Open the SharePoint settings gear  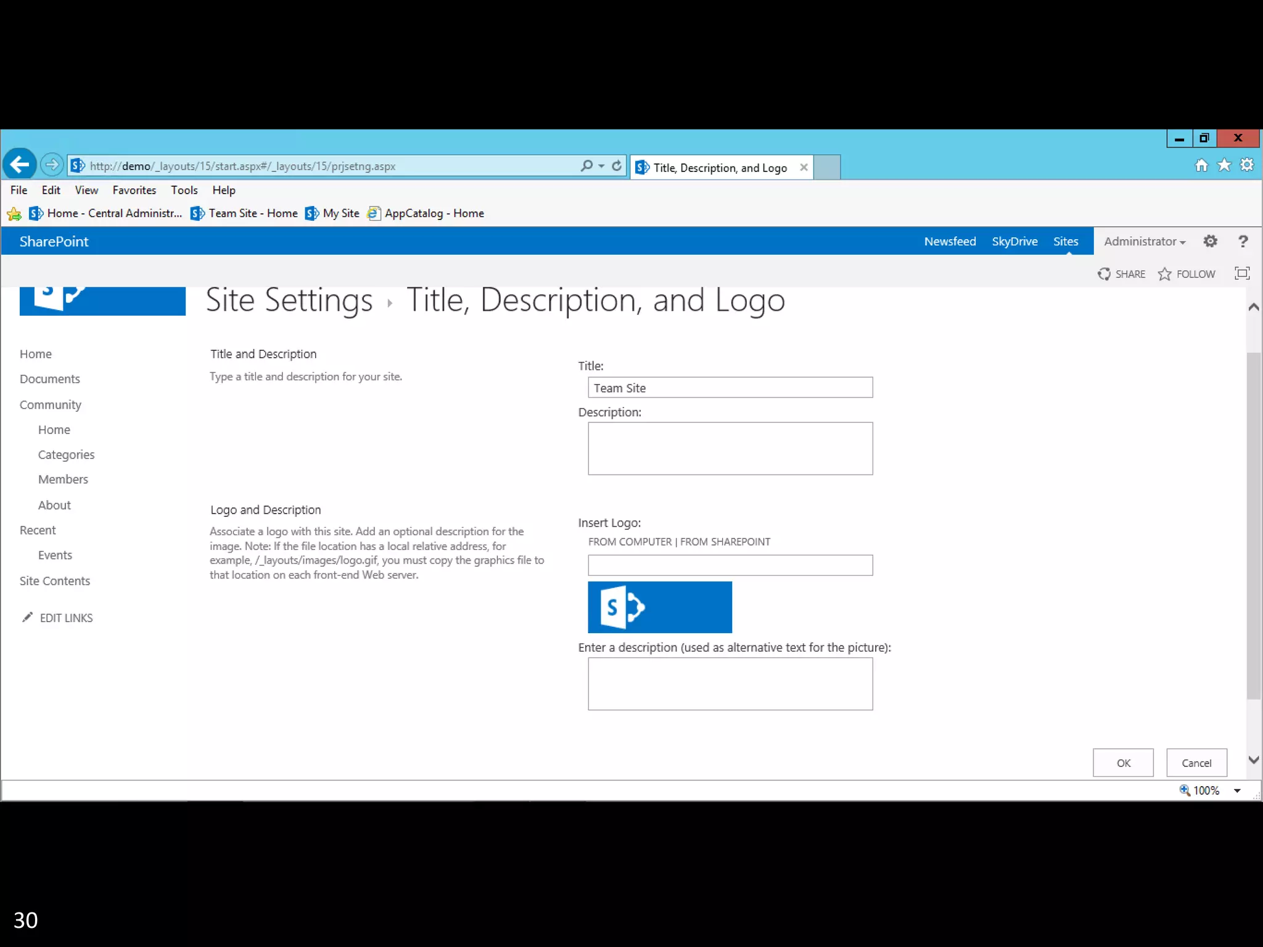pos(1210,241)
